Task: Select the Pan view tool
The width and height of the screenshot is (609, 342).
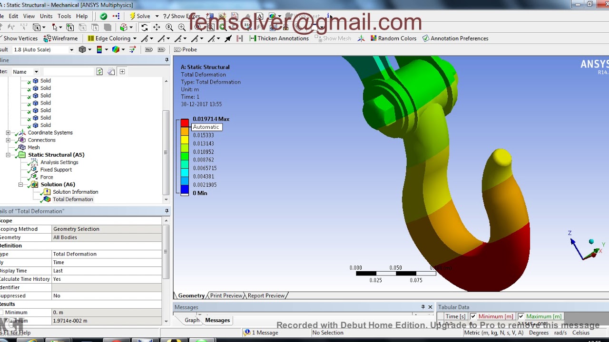Action: coord(157,28)
